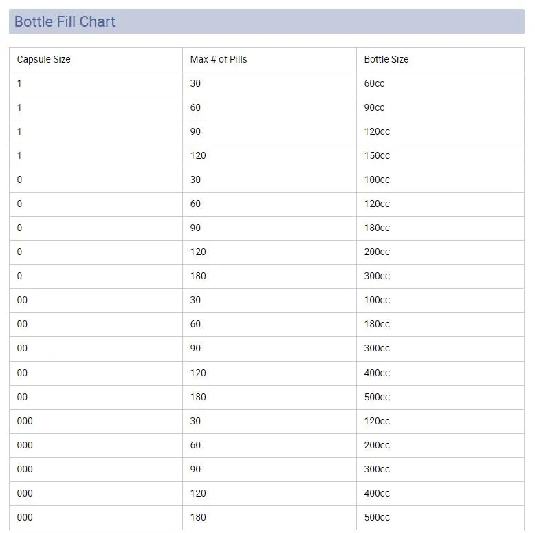Viewport: 535px width, 533px height.
Task: Click the 120 pills cell for capsule 1
Action: pyautogui.click(x=198, y=155)
